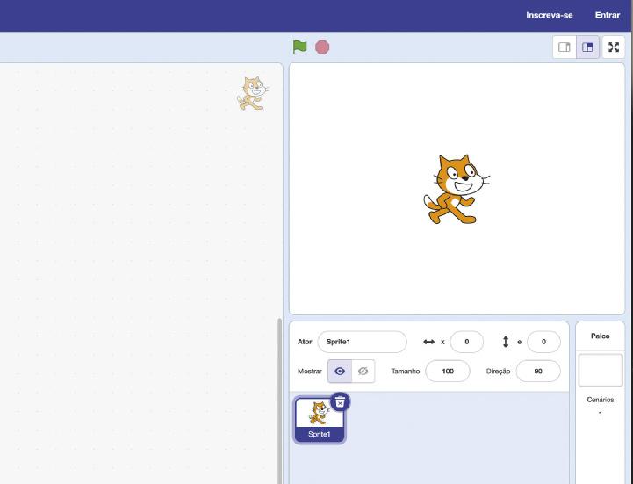The image size is (633, 484).
Task: Click the y position field
Action: (x=543, y=342)
